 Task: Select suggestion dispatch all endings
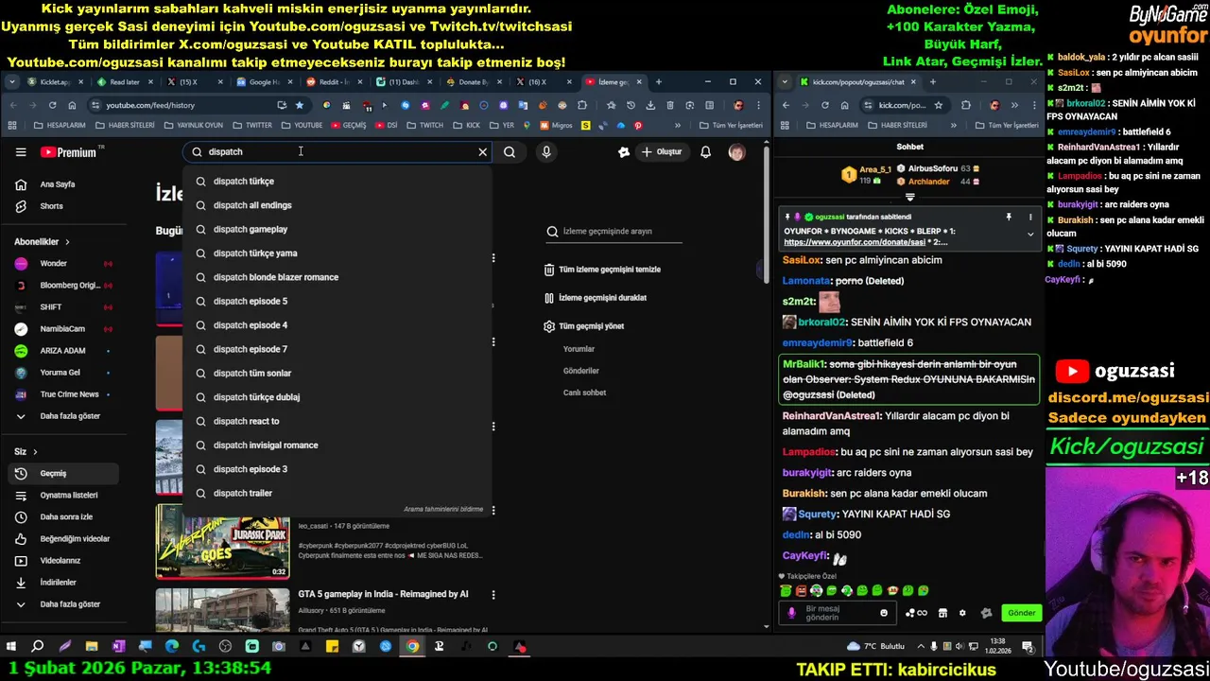(338, 205)
